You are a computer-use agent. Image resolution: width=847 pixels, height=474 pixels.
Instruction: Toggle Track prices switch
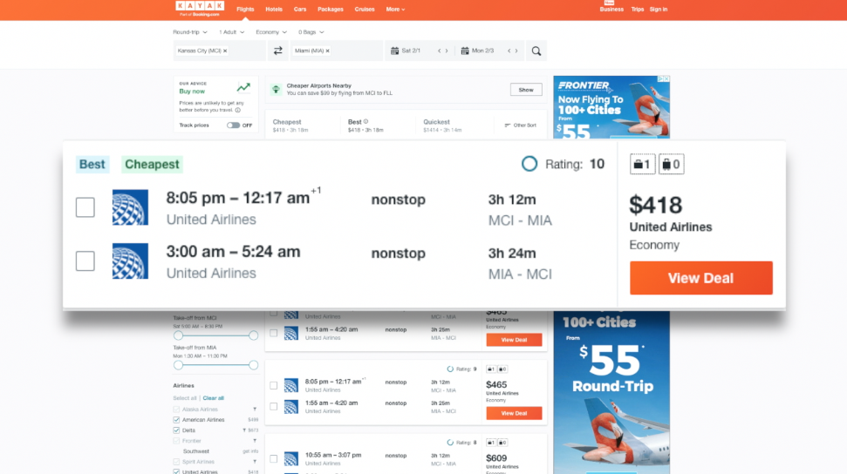click(x=234, y=125)
